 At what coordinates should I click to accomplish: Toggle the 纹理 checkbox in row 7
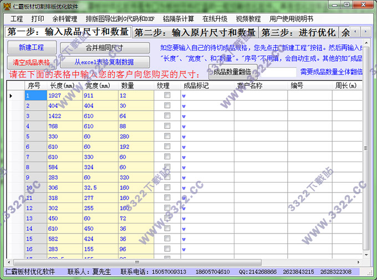tap(167, 157)
